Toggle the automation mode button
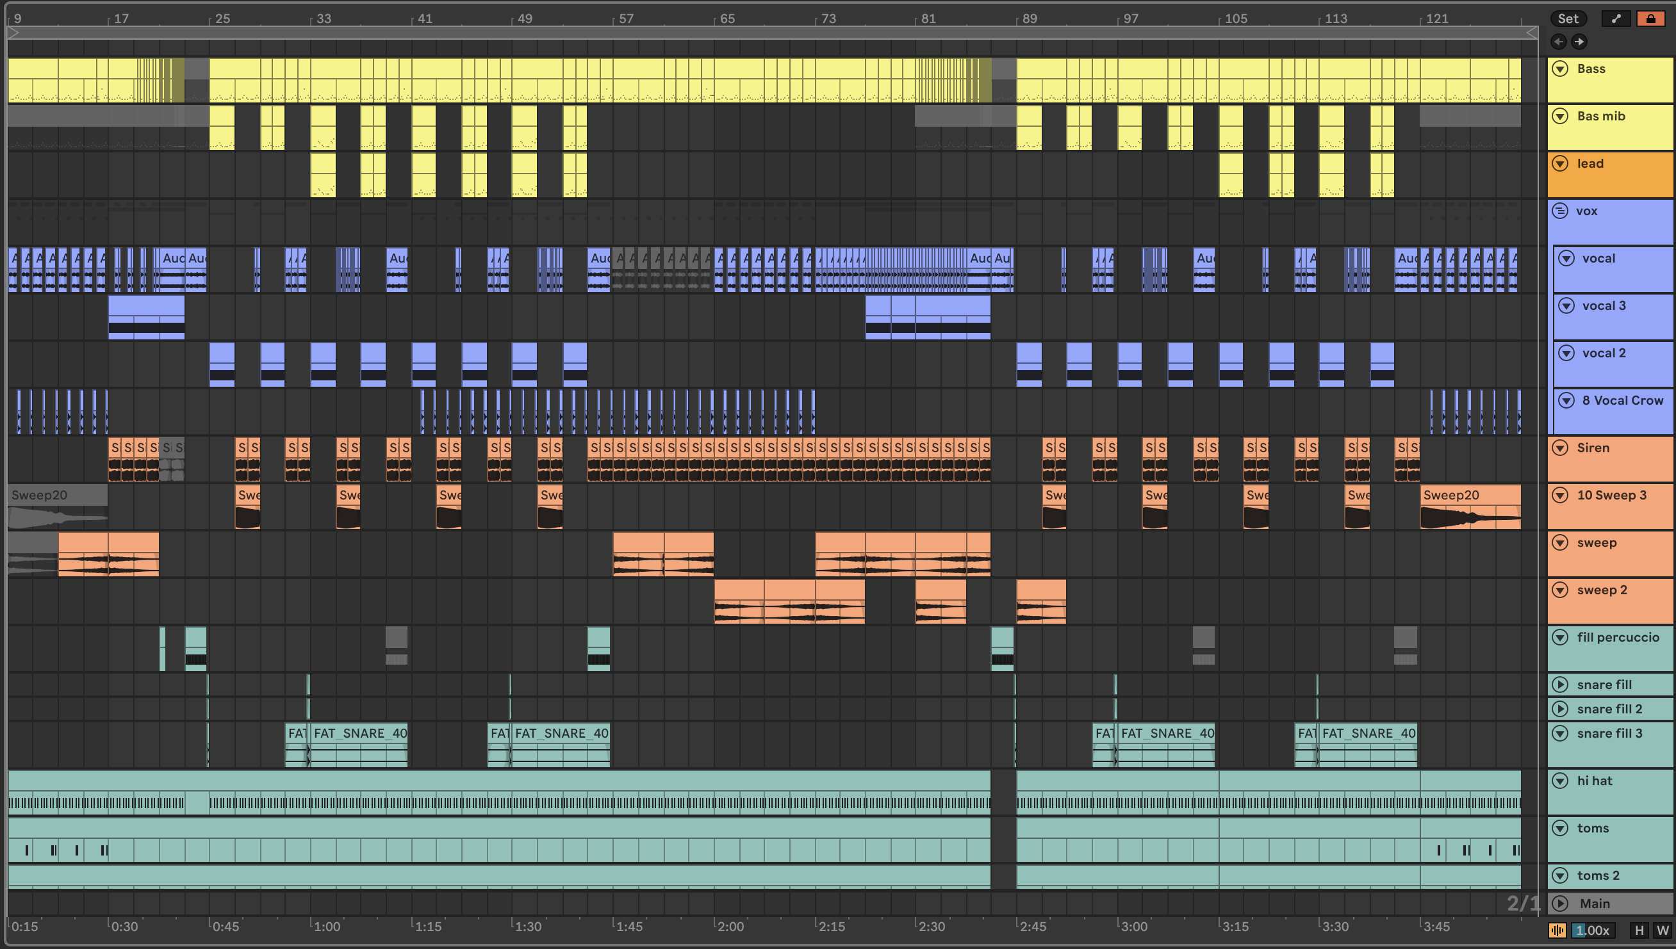This screenshot has width=1676, height=949. (x=1616, y=18)
